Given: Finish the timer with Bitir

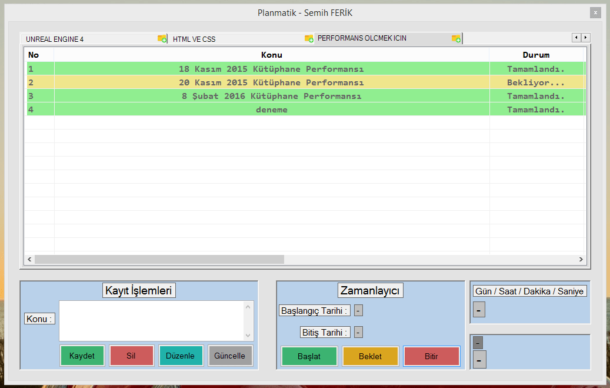Looking at the screenshot, I should click(431, 356).
